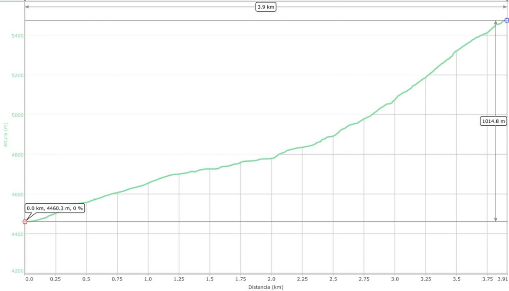This screenshot has width=509, height=291.
Task: Click the 4800 altitude axis label
Action: (x=18, y=155)
